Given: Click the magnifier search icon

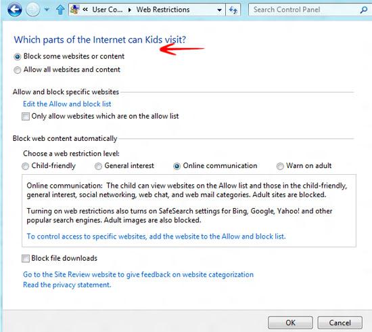Looking at the screenshot, I should (x=363, y=9).
